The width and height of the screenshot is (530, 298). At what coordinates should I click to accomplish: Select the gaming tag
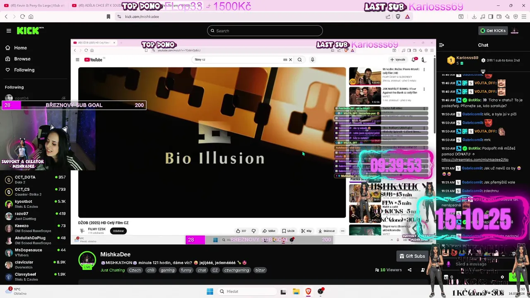tap(168, 270)
